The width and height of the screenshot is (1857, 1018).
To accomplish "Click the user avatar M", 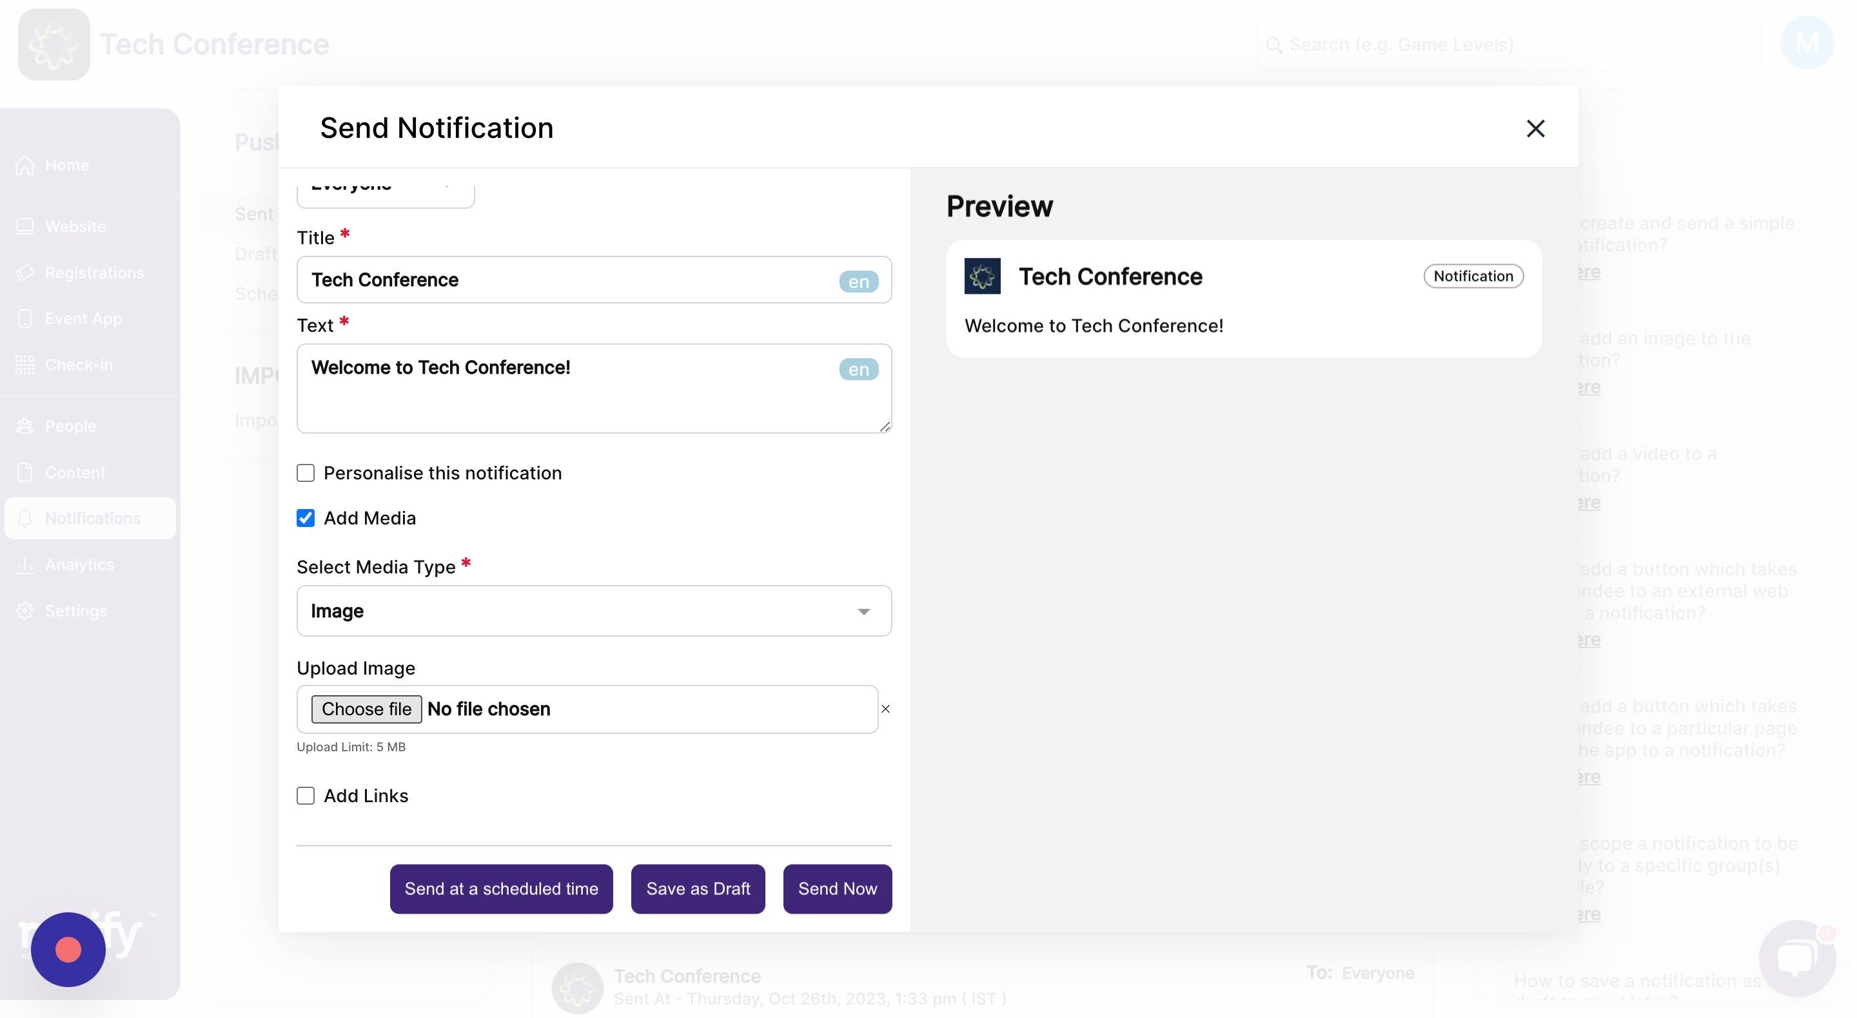I will click(x=1806, y=43).
